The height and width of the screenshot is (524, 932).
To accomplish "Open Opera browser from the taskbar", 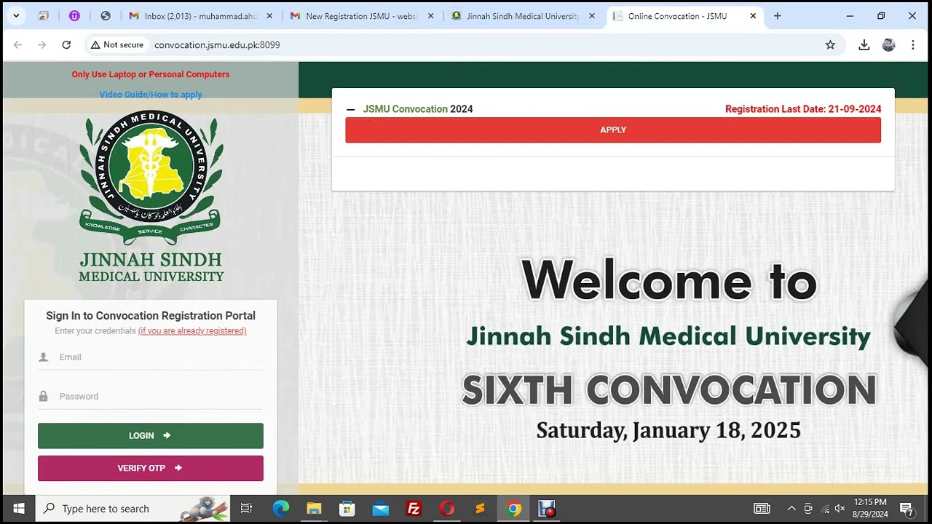I will point(447,509).
